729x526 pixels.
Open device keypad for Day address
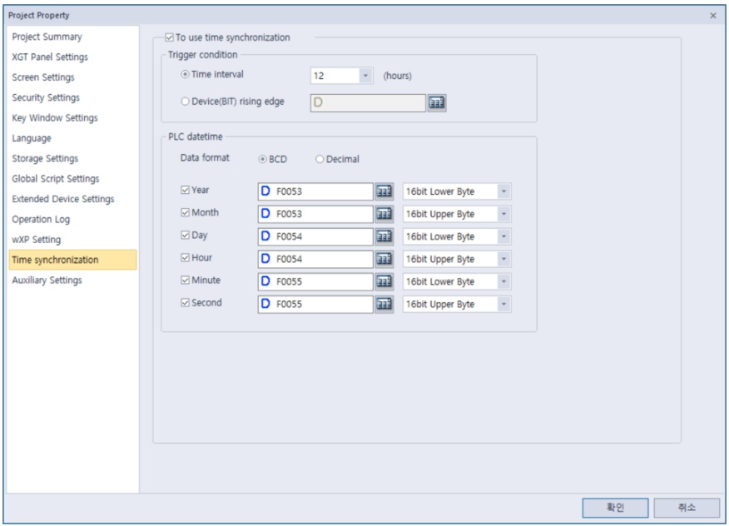(384, 236)
